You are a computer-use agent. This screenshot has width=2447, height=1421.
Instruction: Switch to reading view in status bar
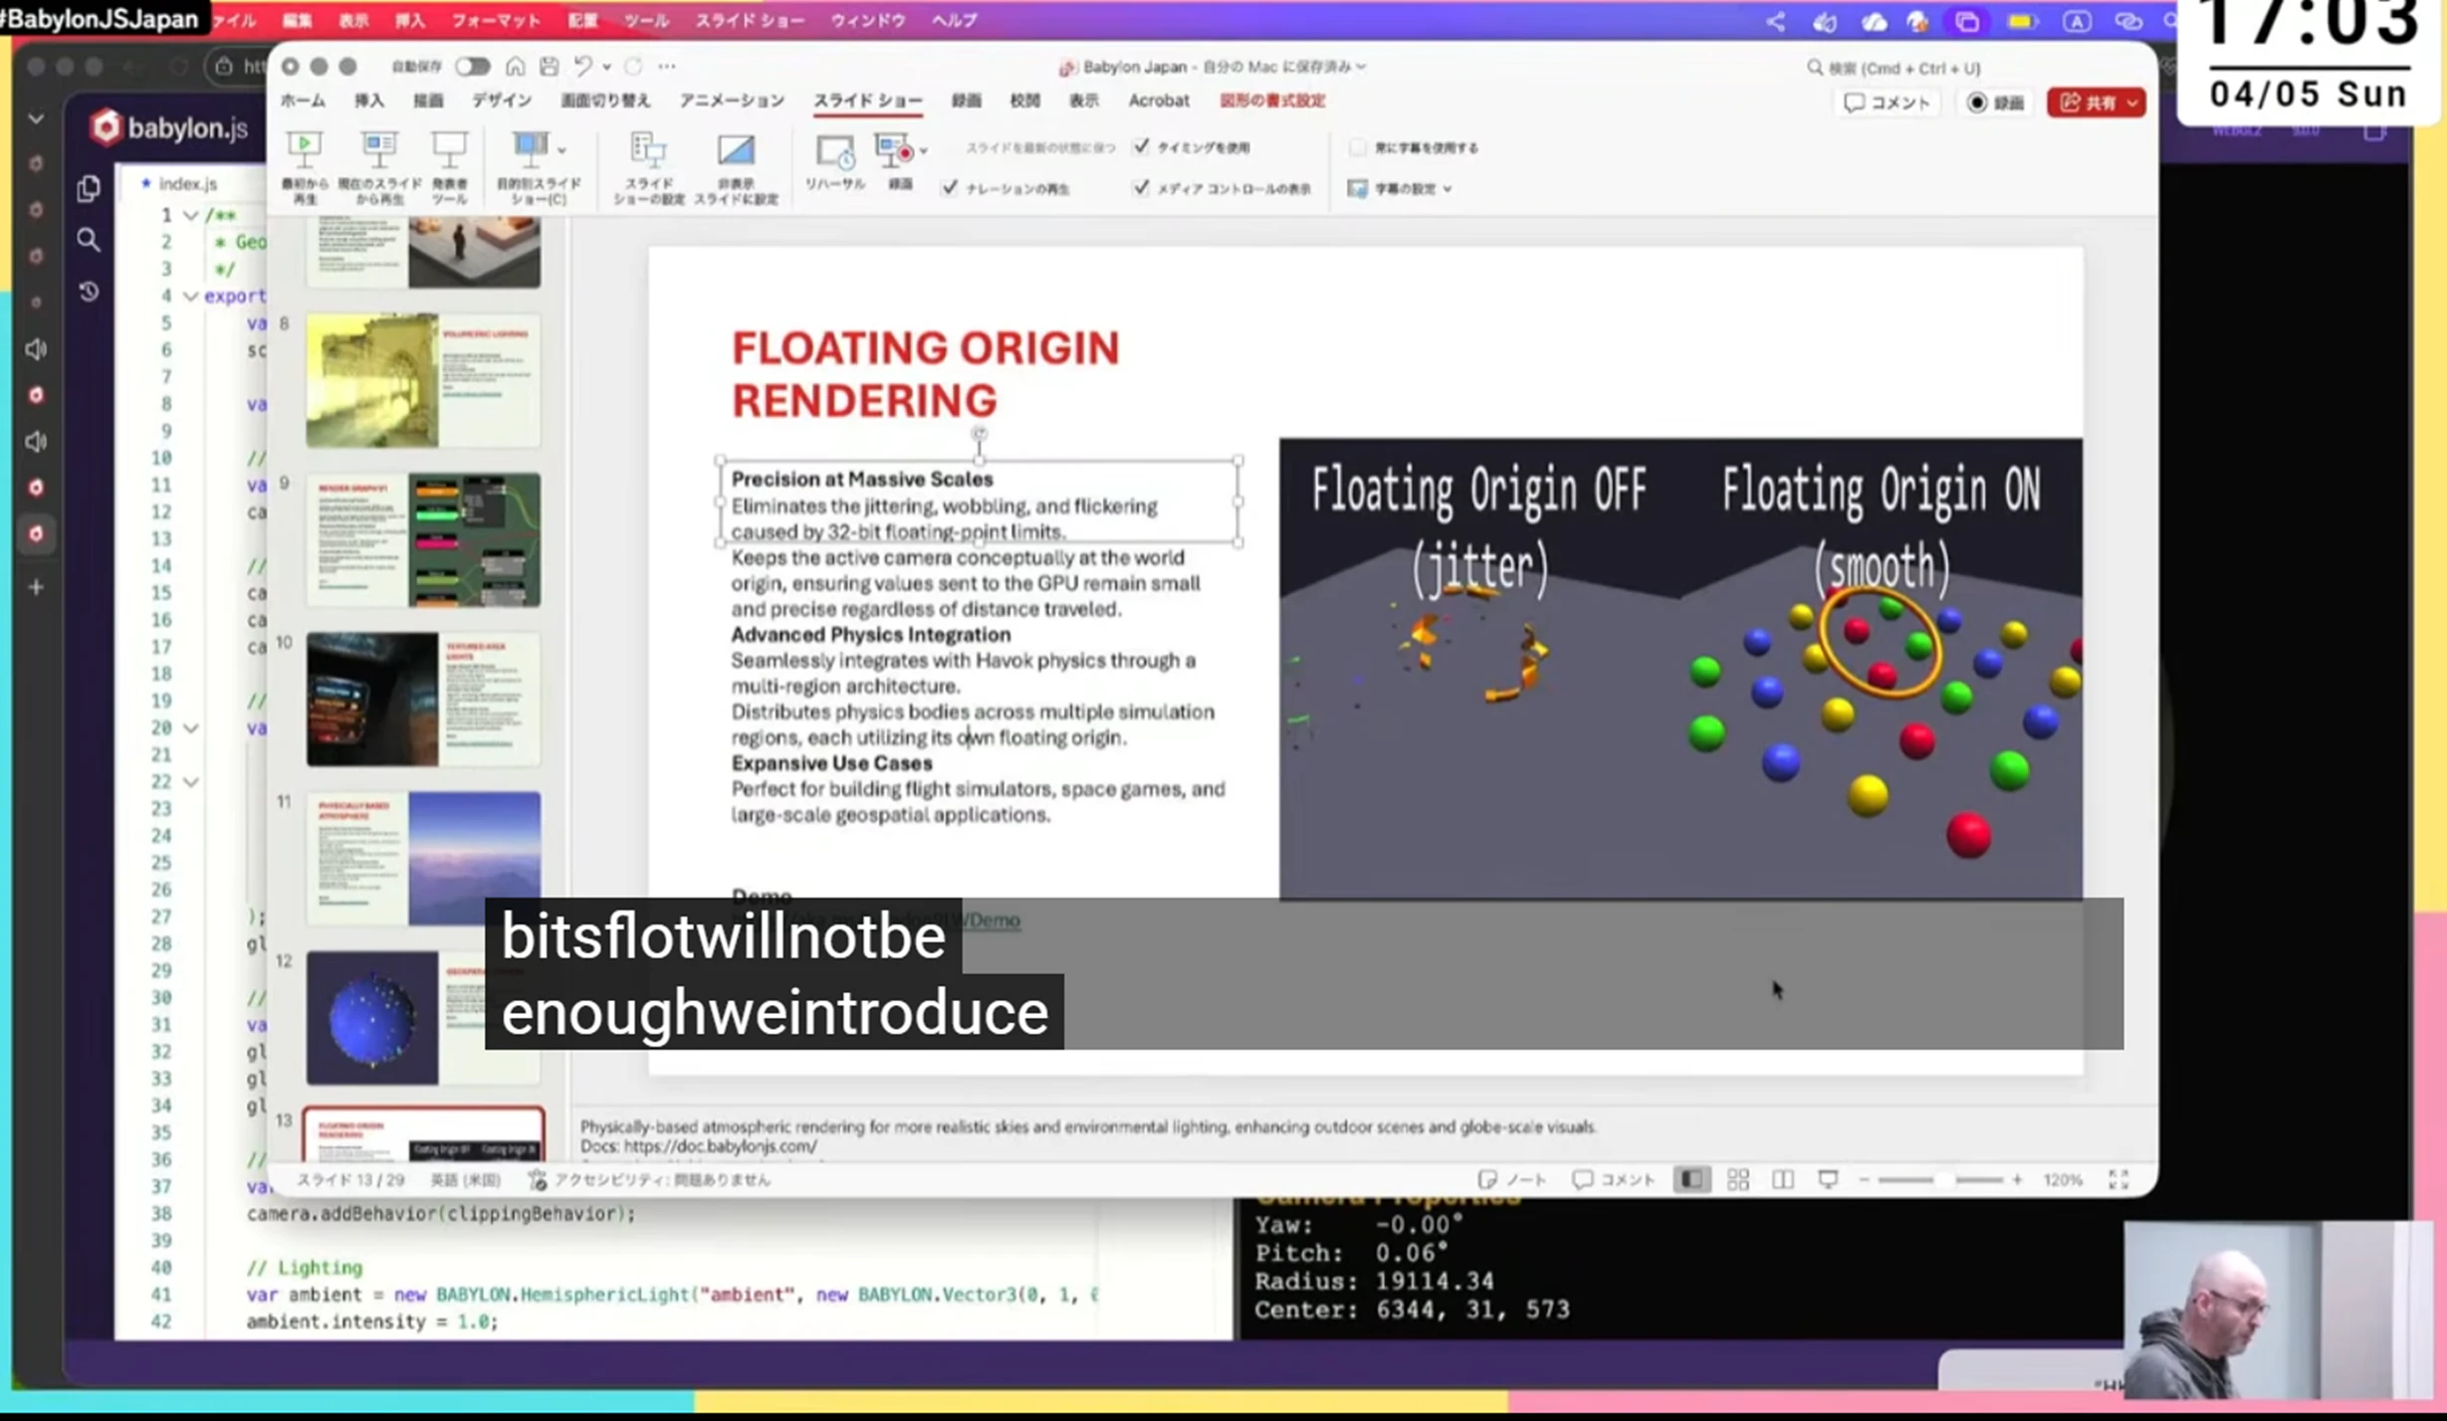1783,1179
